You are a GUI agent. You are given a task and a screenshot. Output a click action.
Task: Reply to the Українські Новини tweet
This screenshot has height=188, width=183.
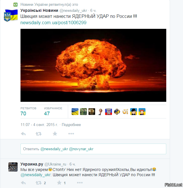coord(23,134)
